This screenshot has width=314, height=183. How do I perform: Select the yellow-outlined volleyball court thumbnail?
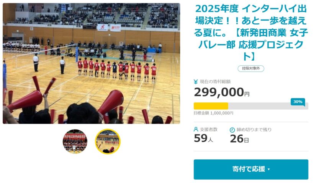click(108, 141)
